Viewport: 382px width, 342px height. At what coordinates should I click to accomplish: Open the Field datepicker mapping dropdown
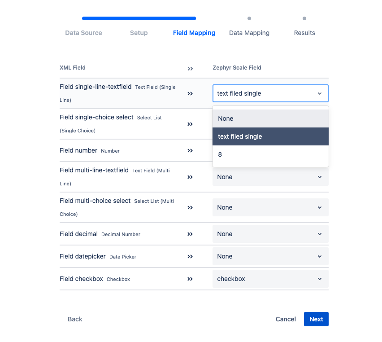point(270,256)
